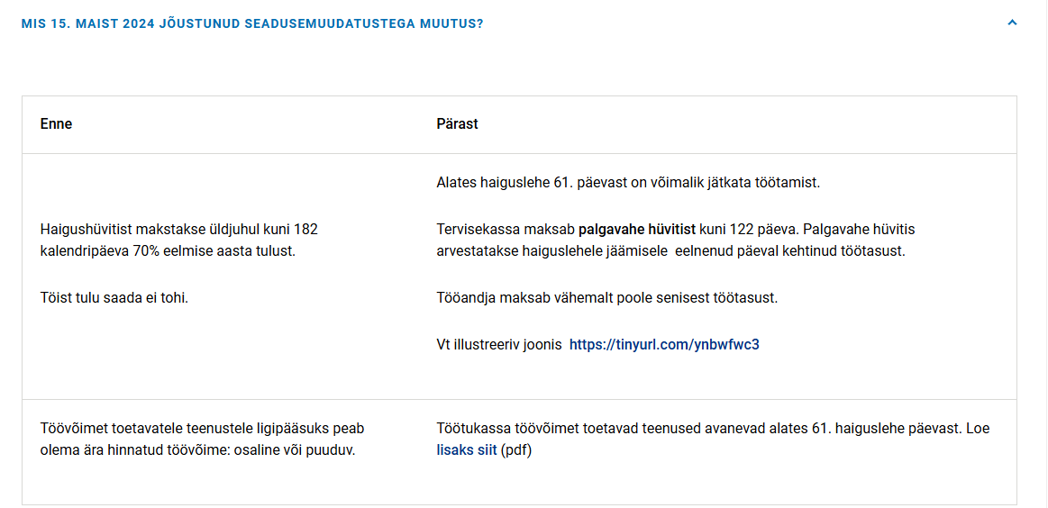
Task: Open the tinyurl.com/ynbwfwc3 link
Action: point(664,345)
